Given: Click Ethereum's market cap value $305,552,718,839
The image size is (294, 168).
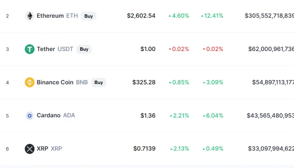Looking at the screenshot, I should click(x=269, y=16).
